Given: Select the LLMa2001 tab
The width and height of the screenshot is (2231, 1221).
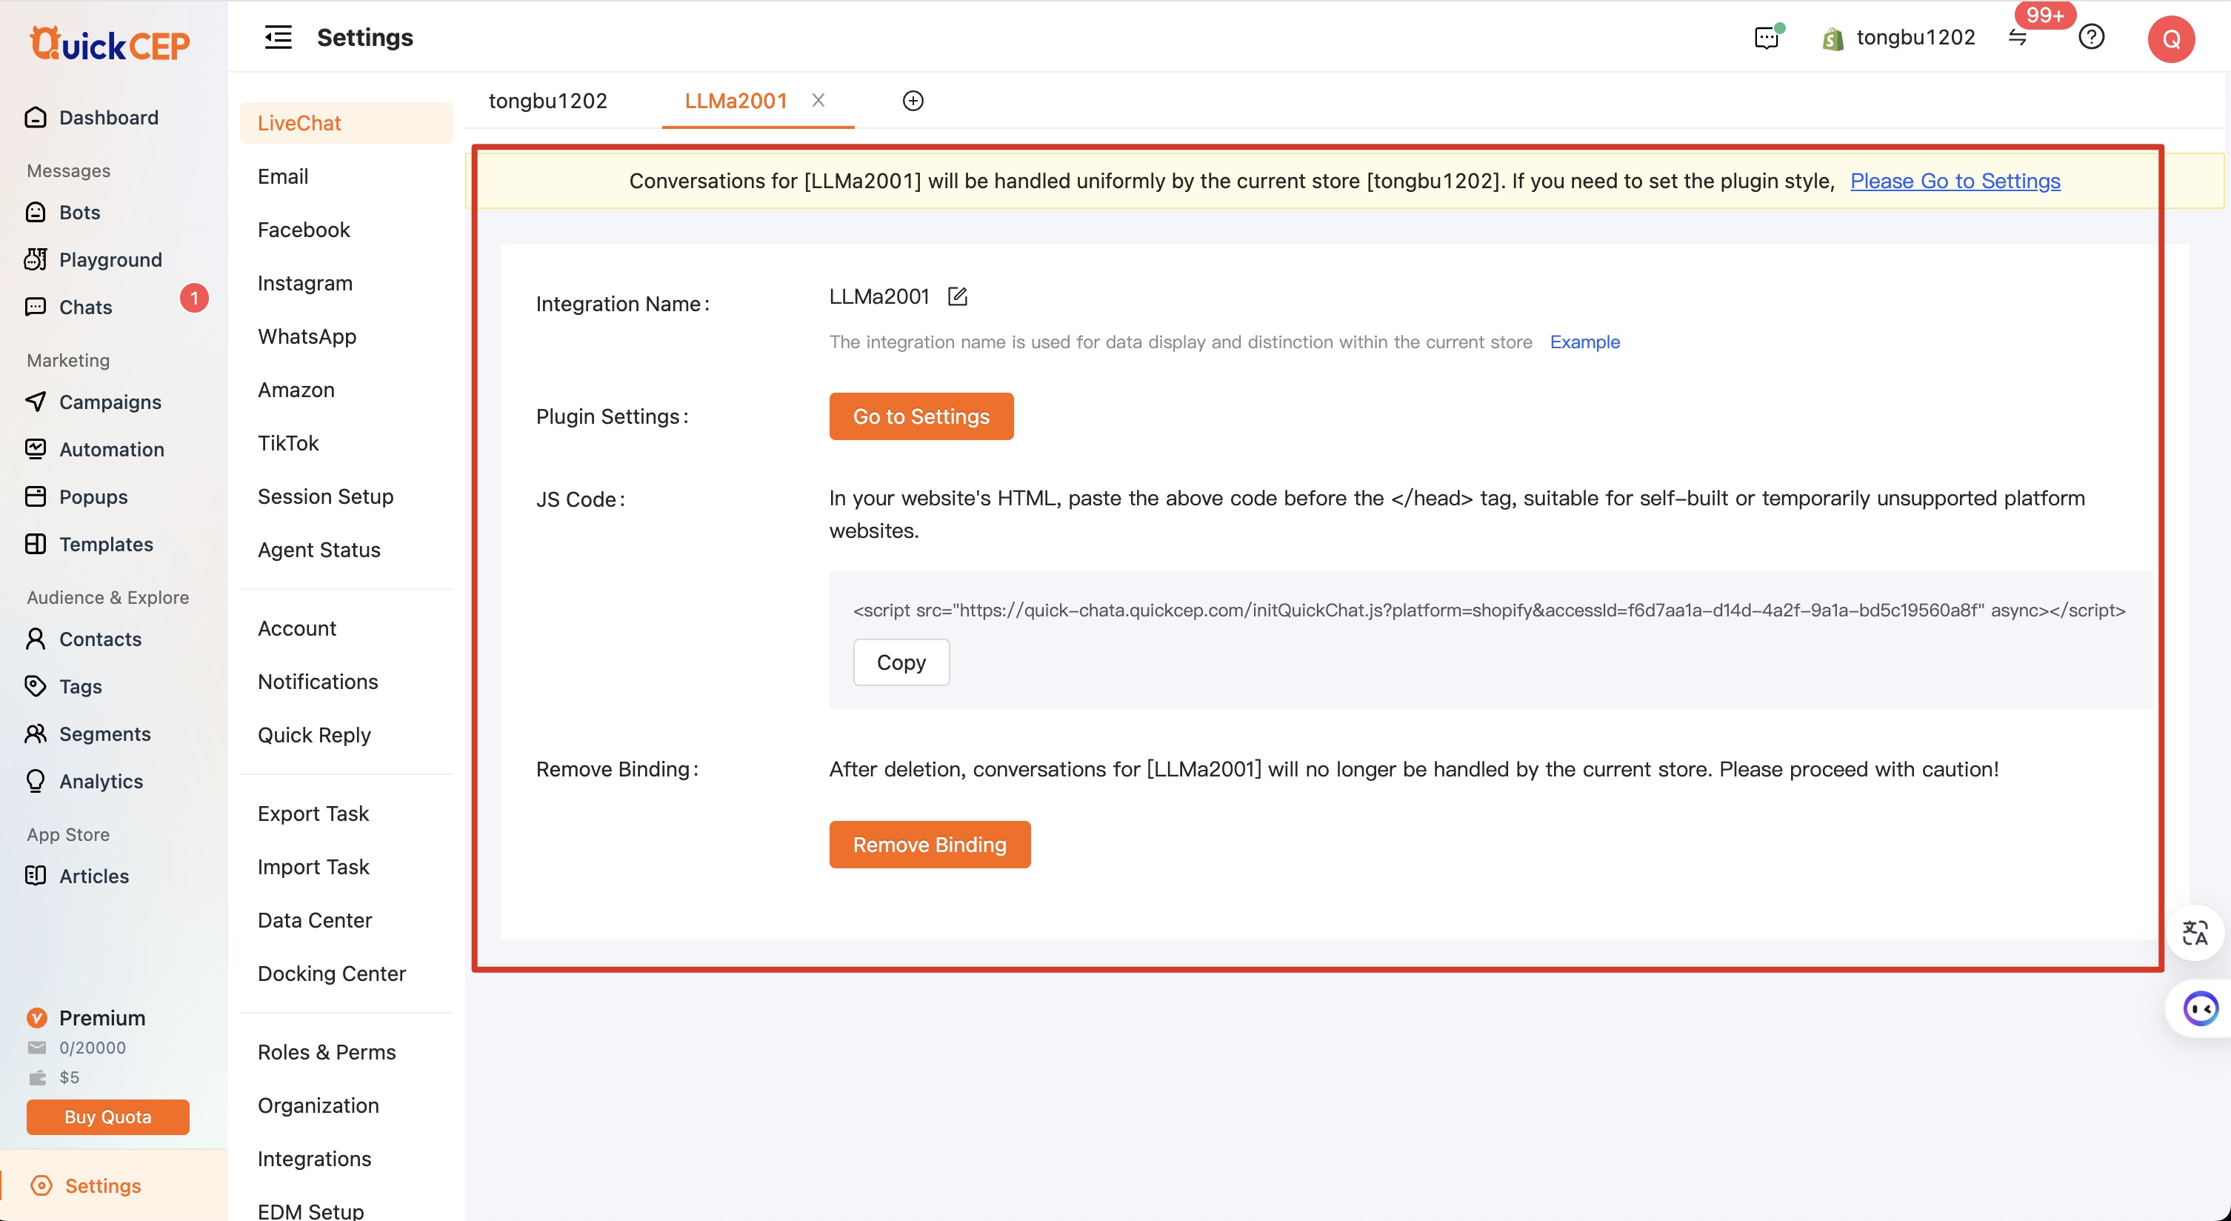Looking at the screenshot, I should coord(736,101).
